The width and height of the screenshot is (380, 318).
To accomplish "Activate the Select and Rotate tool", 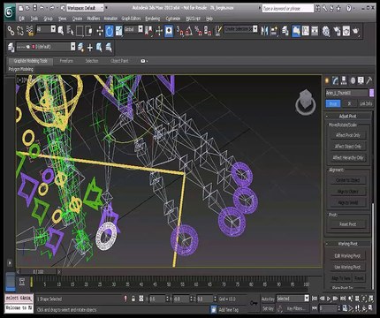I will (110, 31).
